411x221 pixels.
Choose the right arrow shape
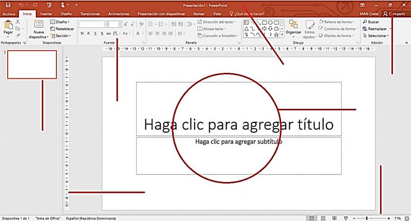(x=265, y=29)
